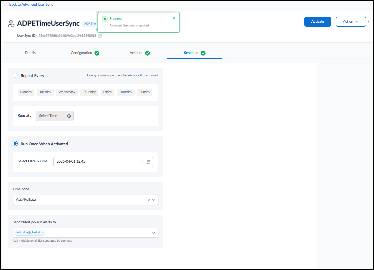Switch to the Details tab
374x270 pixels.
coord(30,53)
